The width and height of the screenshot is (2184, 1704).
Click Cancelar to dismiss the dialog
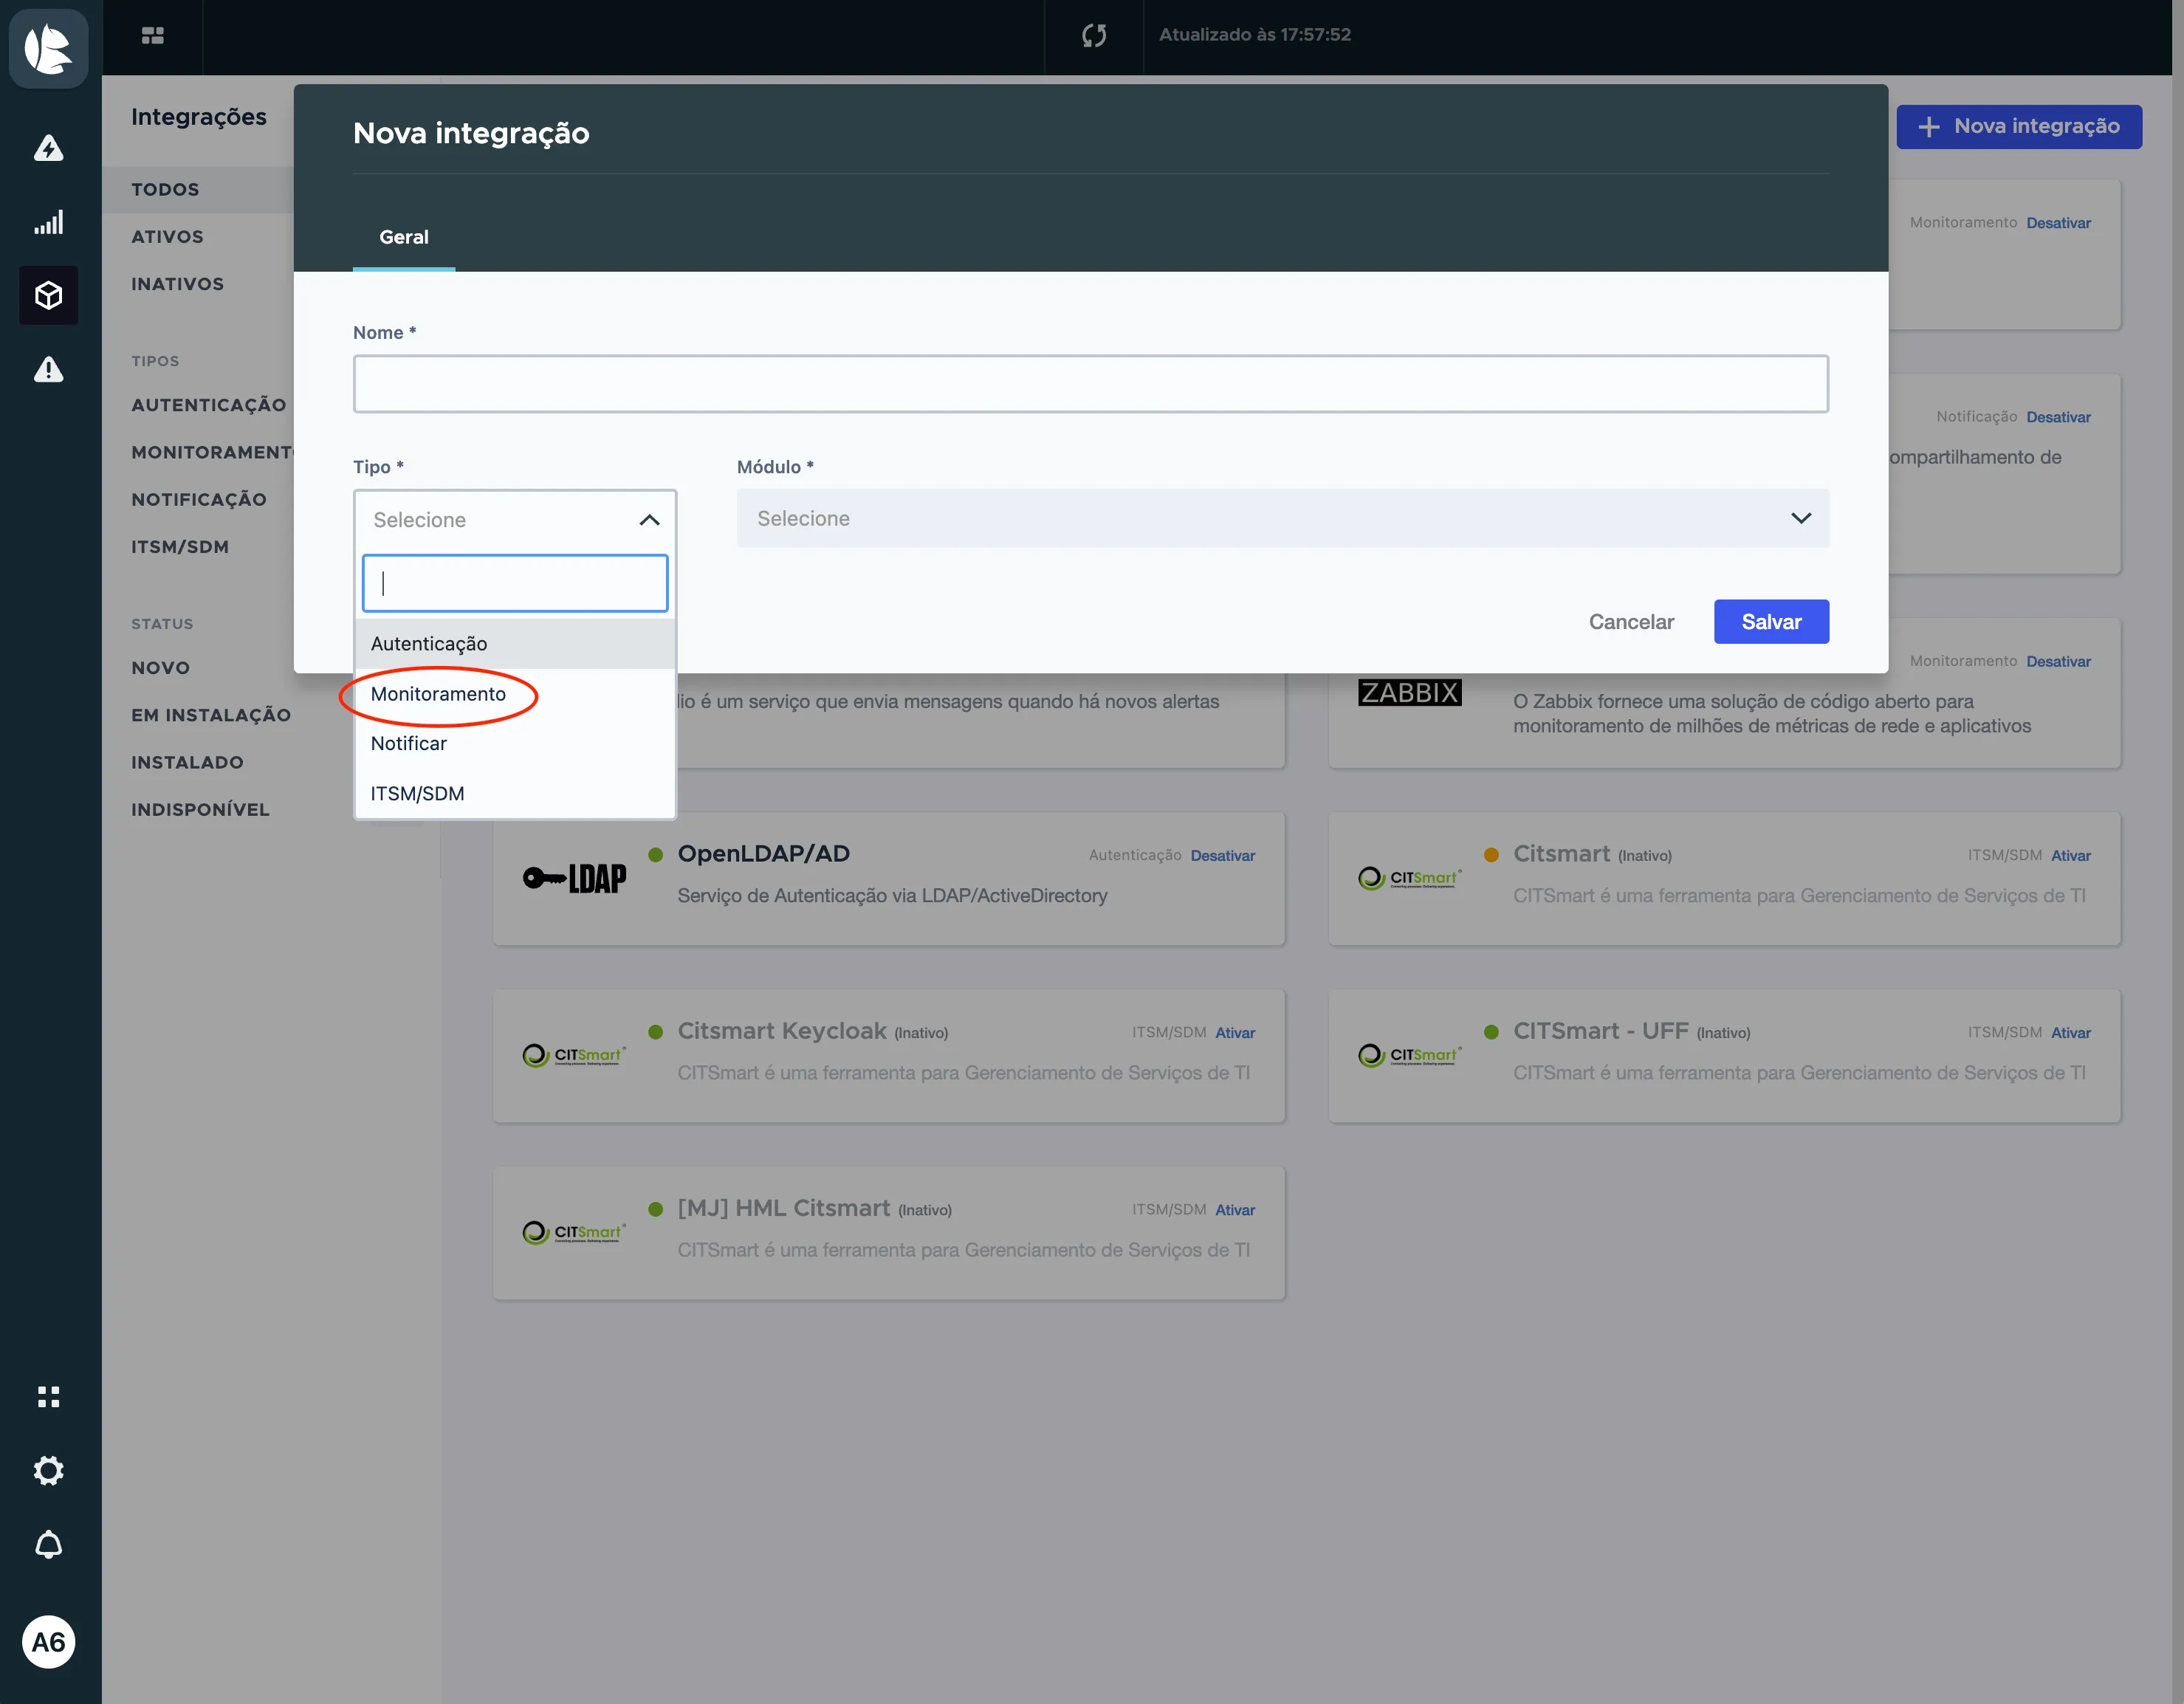(1631, 622)
